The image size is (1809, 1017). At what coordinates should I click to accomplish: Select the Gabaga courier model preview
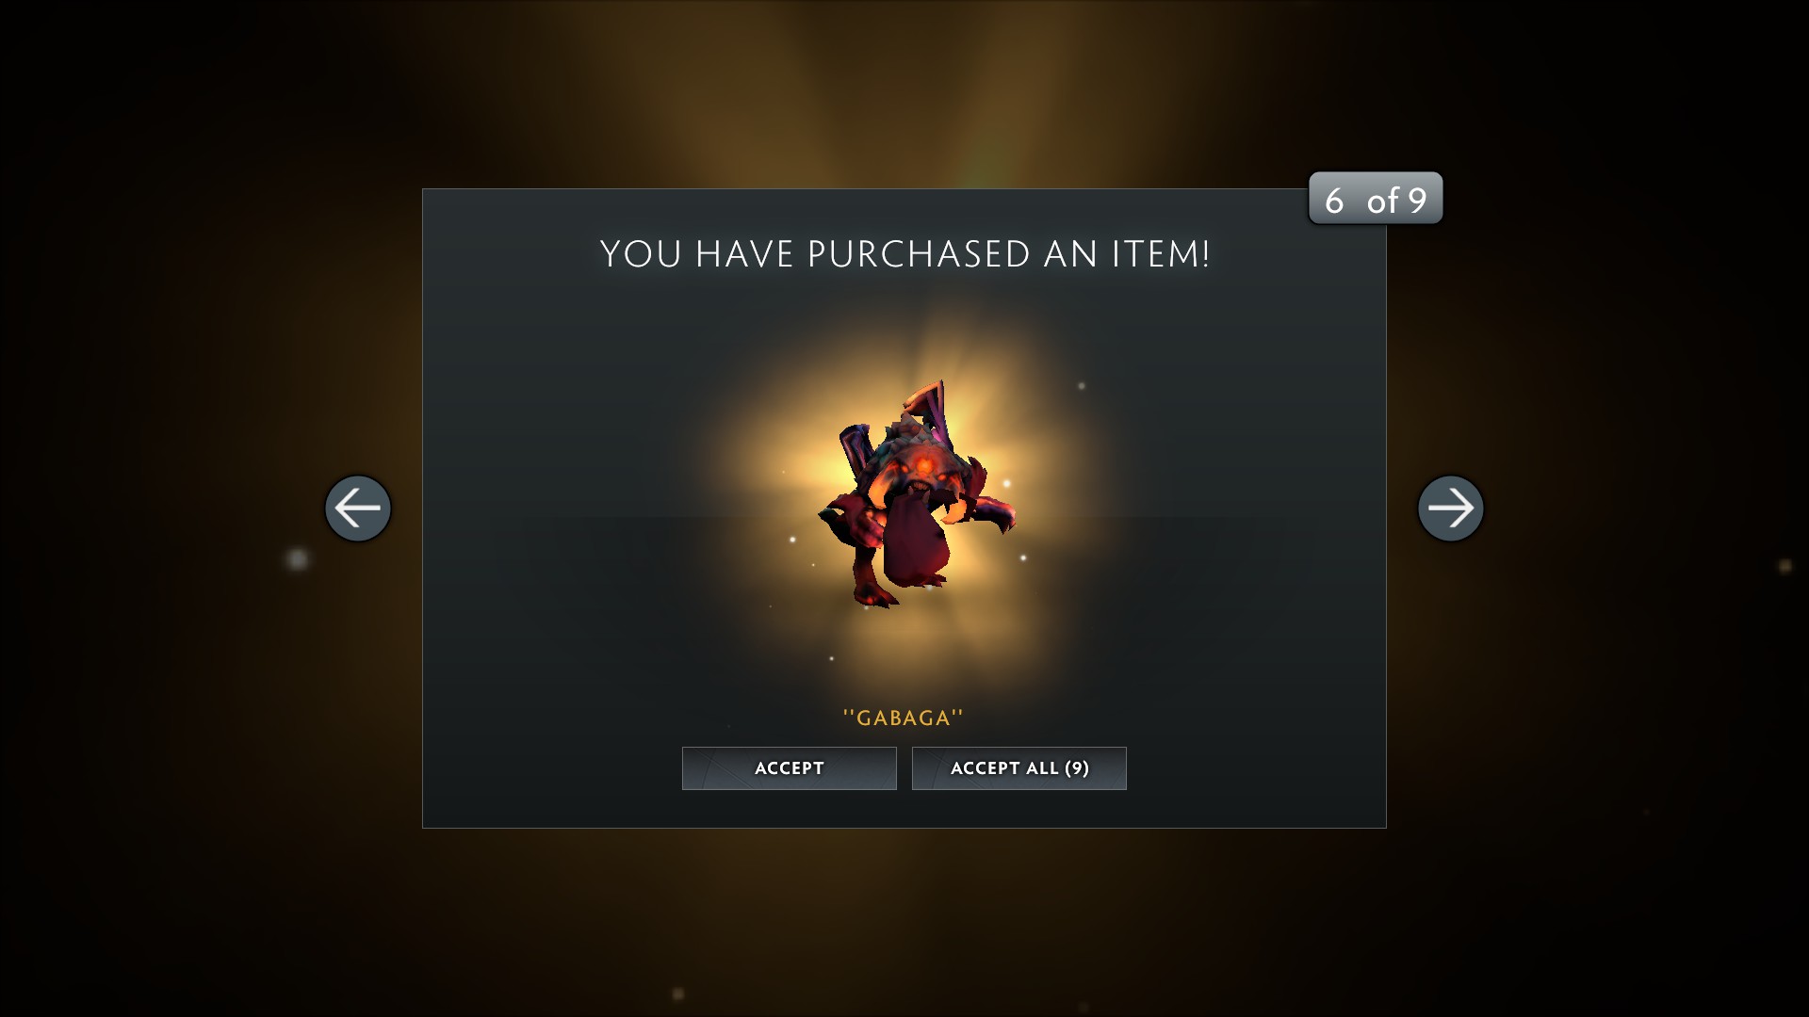pyautogui.click(x=916, y=494)
